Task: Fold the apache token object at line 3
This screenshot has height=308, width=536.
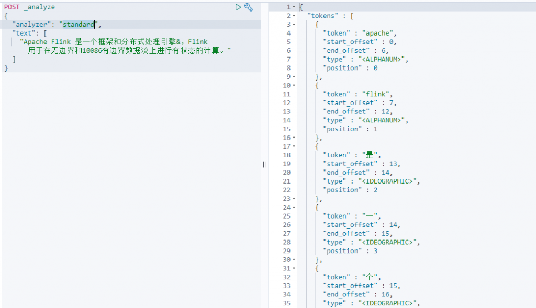Action: point(294,25)
